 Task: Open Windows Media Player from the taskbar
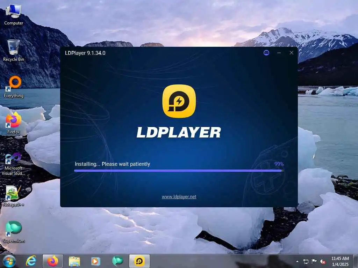point(96,261)
